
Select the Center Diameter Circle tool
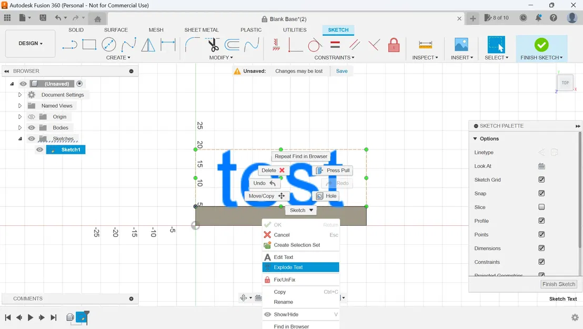(108, 45)
